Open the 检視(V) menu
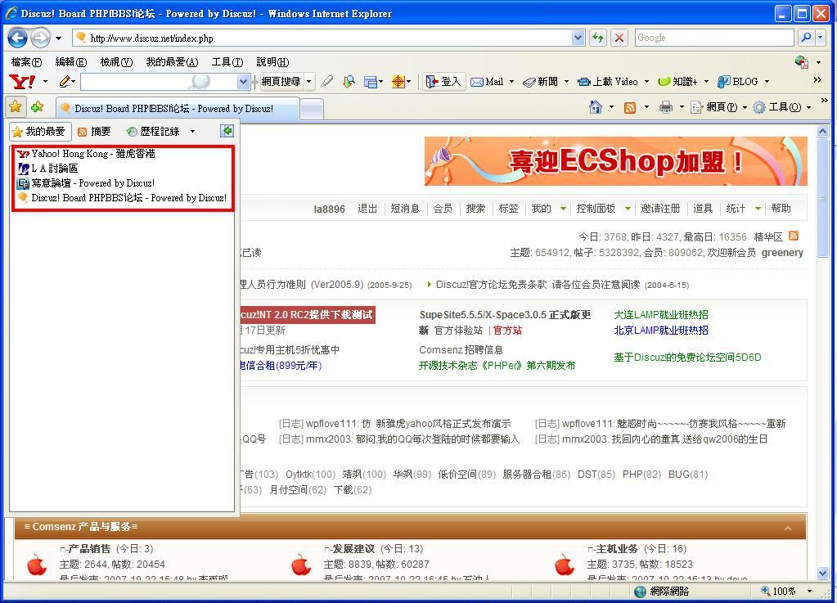 116,62
